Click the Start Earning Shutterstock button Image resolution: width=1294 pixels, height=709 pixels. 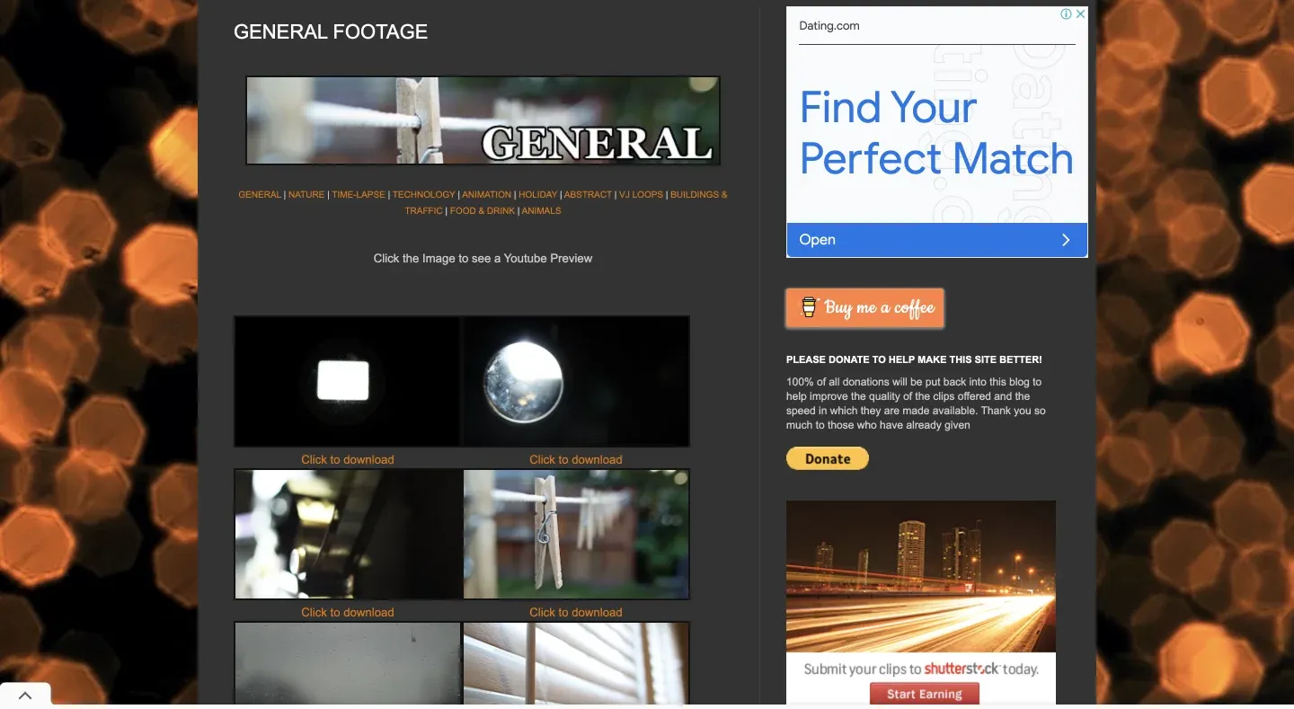[924, 694]
